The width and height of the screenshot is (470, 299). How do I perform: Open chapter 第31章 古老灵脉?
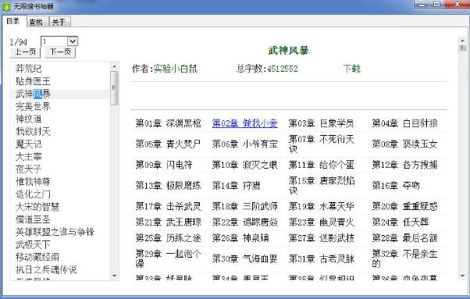click(322, 258)
